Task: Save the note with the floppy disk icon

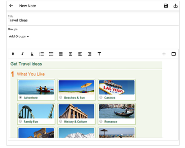Action: (x=166, y=6)
